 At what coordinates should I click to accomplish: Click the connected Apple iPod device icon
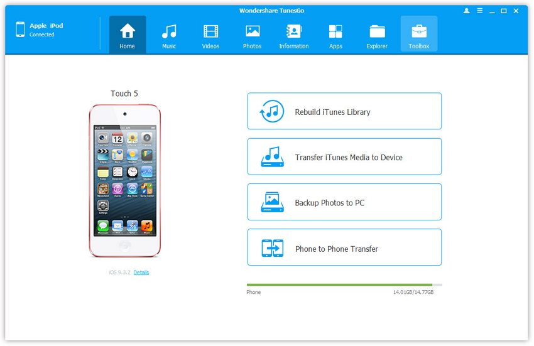click(x=20, y=30)
